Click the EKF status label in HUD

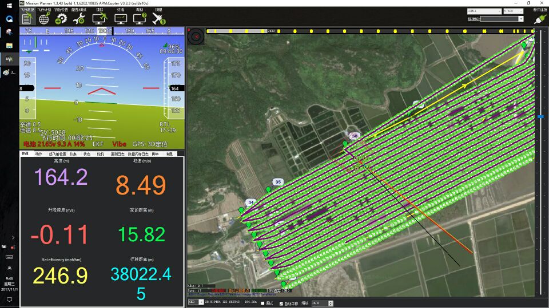point(98,144)
